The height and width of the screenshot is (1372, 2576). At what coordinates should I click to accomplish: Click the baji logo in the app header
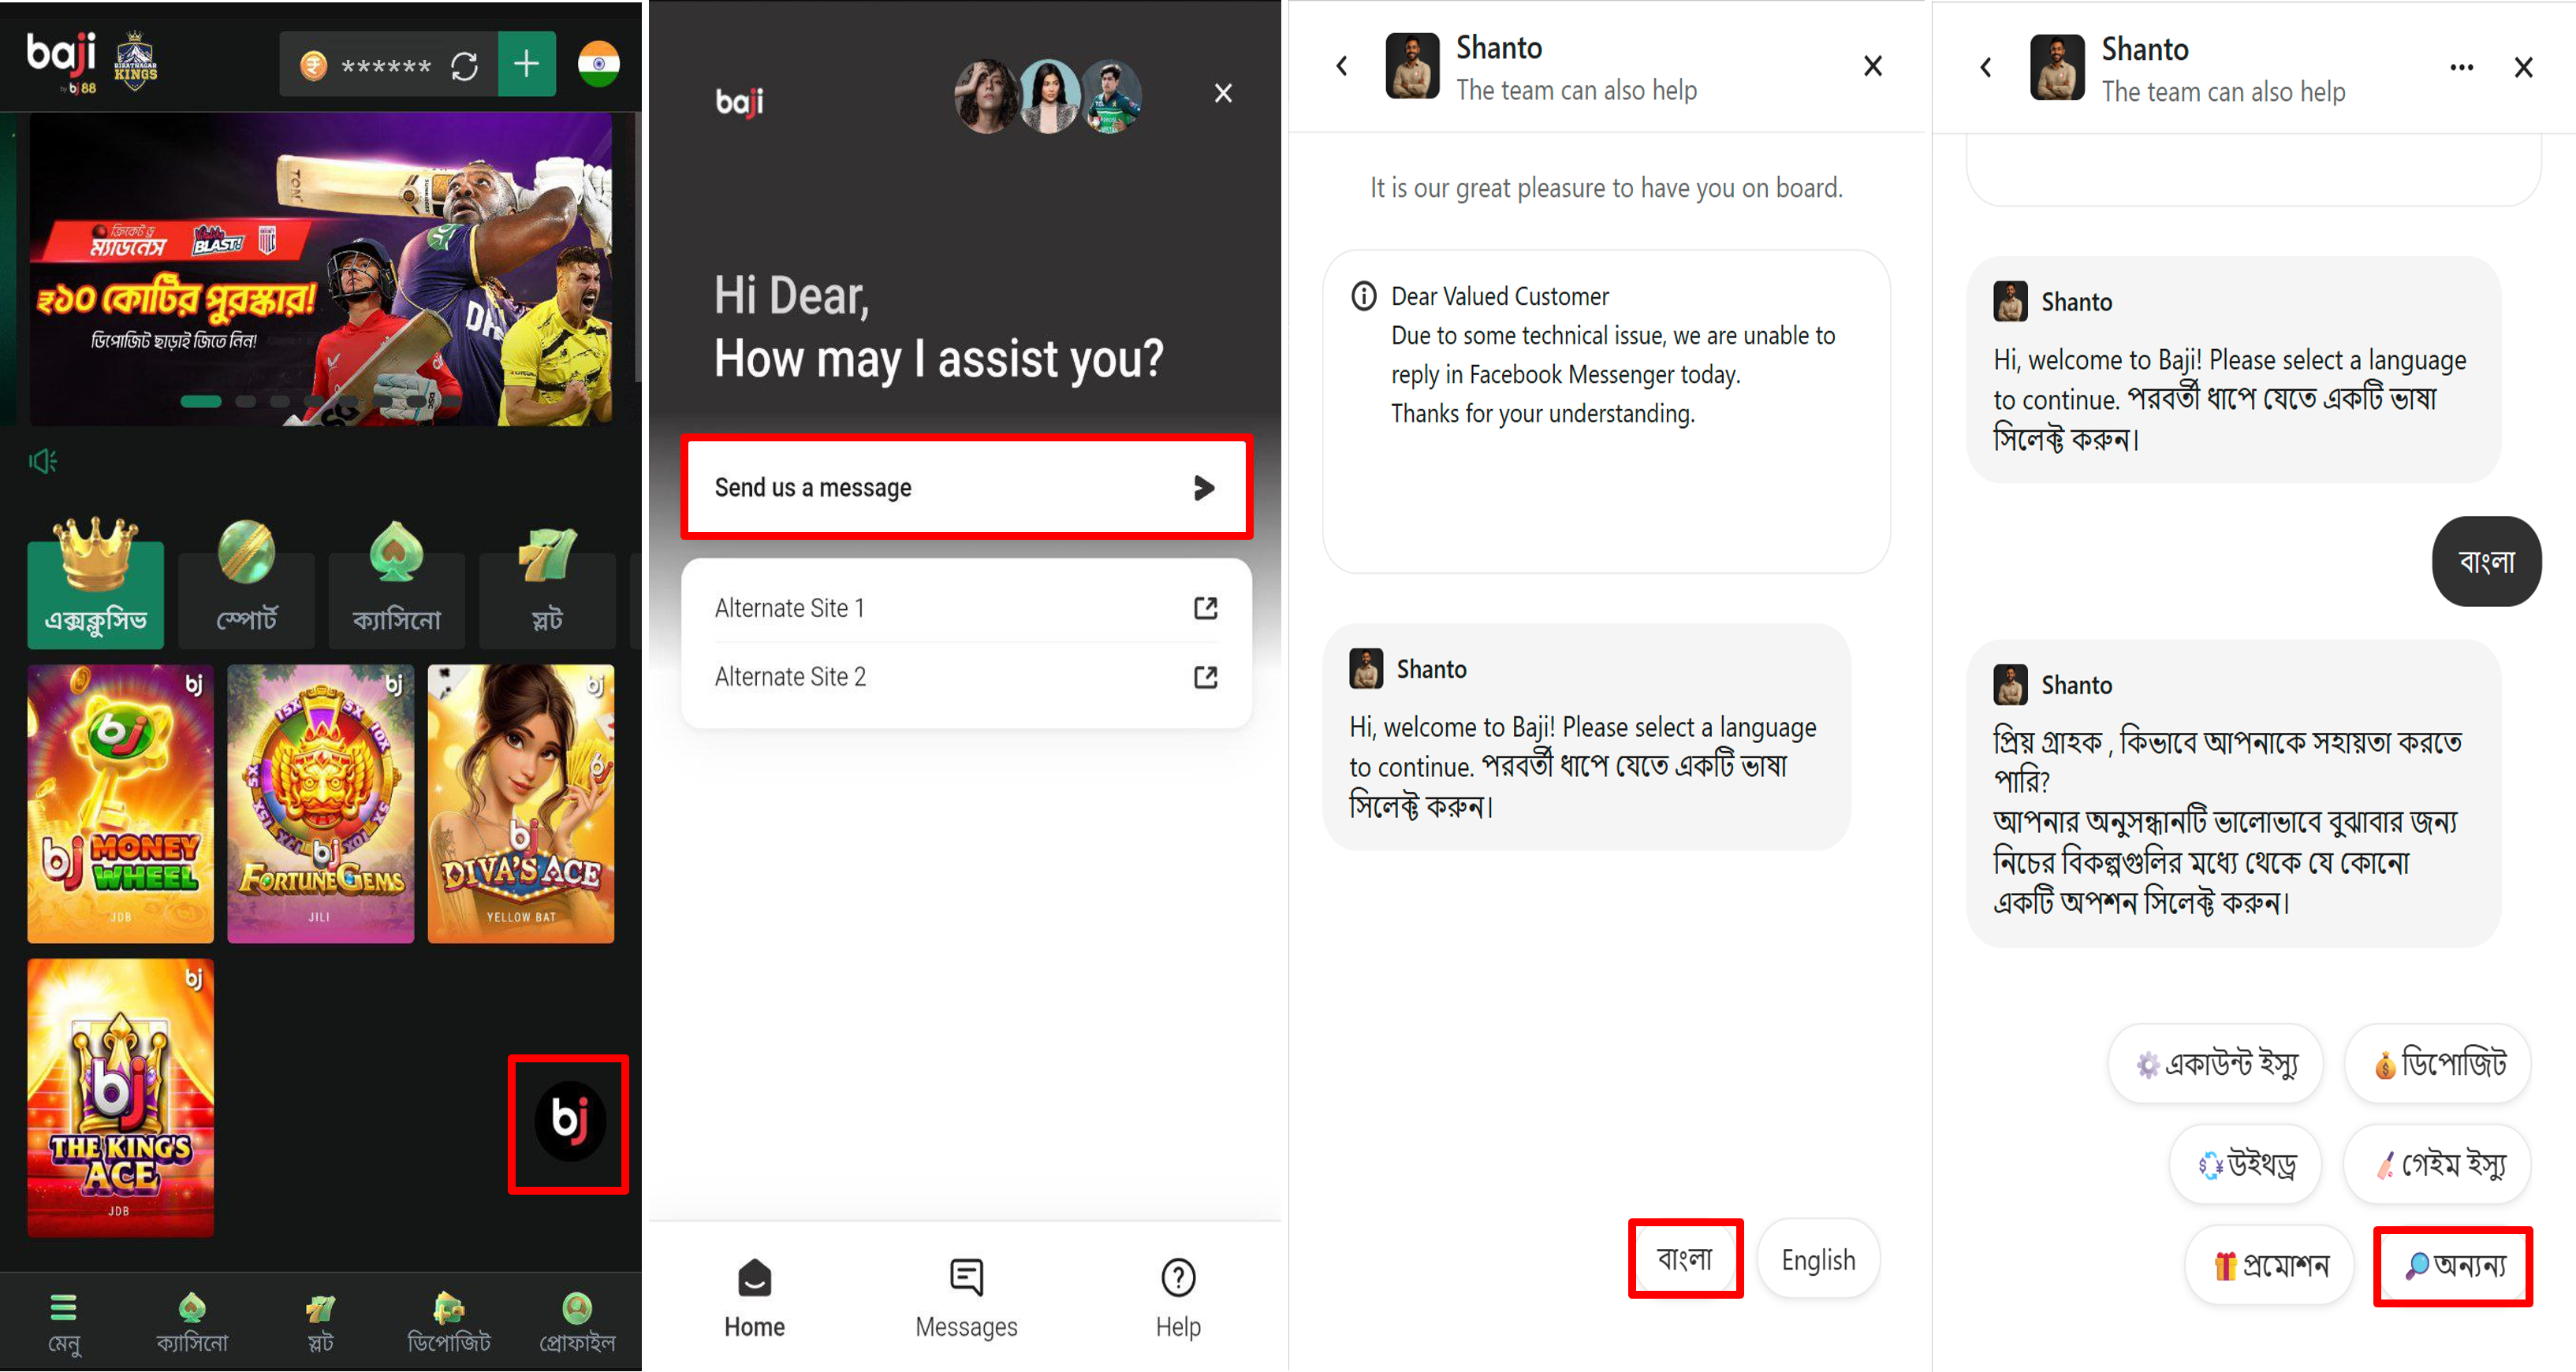coord(61,62)
